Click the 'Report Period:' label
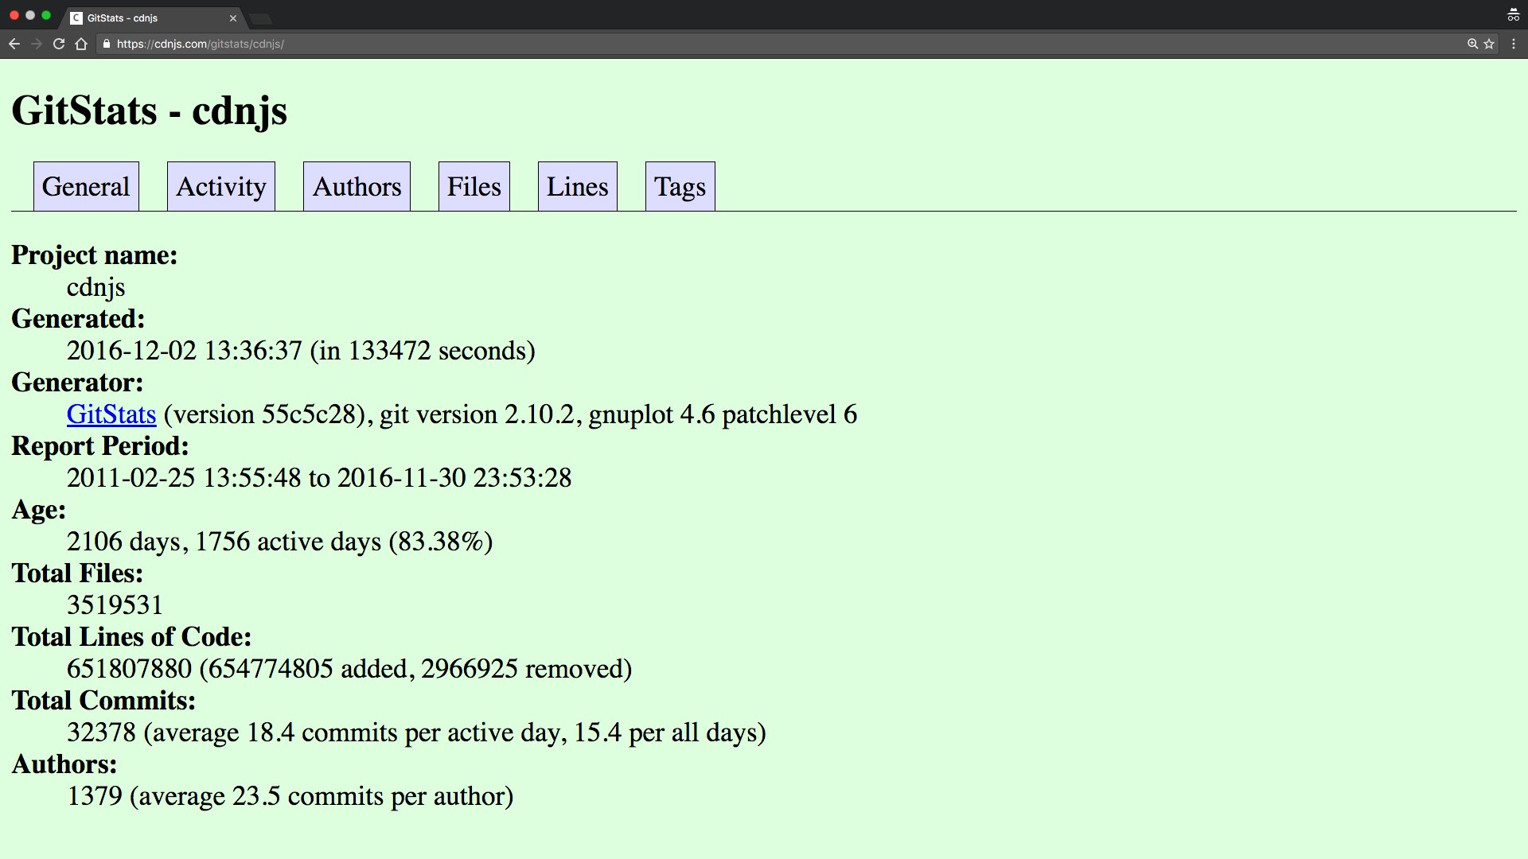The height and width of the screenshot is (859, 1528). [100, 446]
